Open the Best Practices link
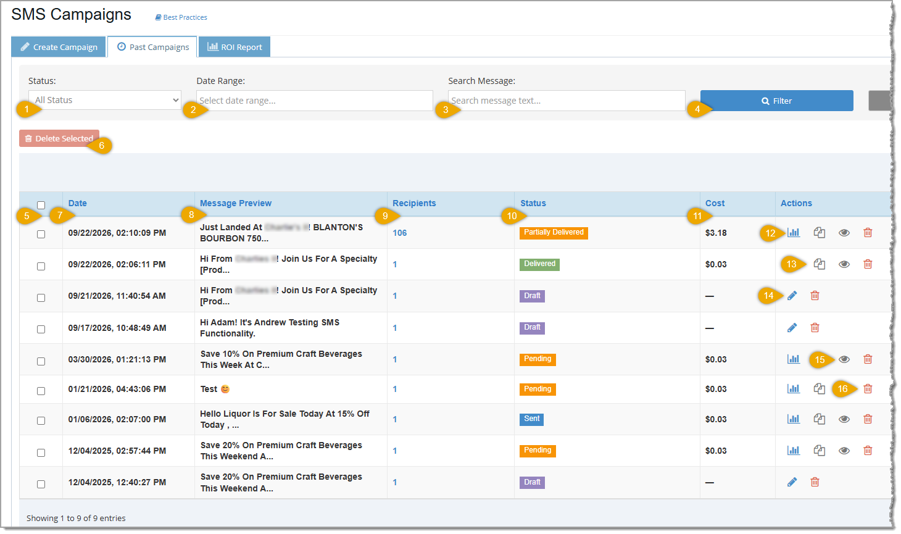This screenshot has height=534, width=901. [x=181, y=17]
